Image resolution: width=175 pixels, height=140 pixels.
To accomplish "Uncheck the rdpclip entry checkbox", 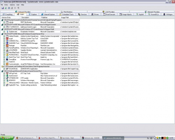I will (4, 22).
